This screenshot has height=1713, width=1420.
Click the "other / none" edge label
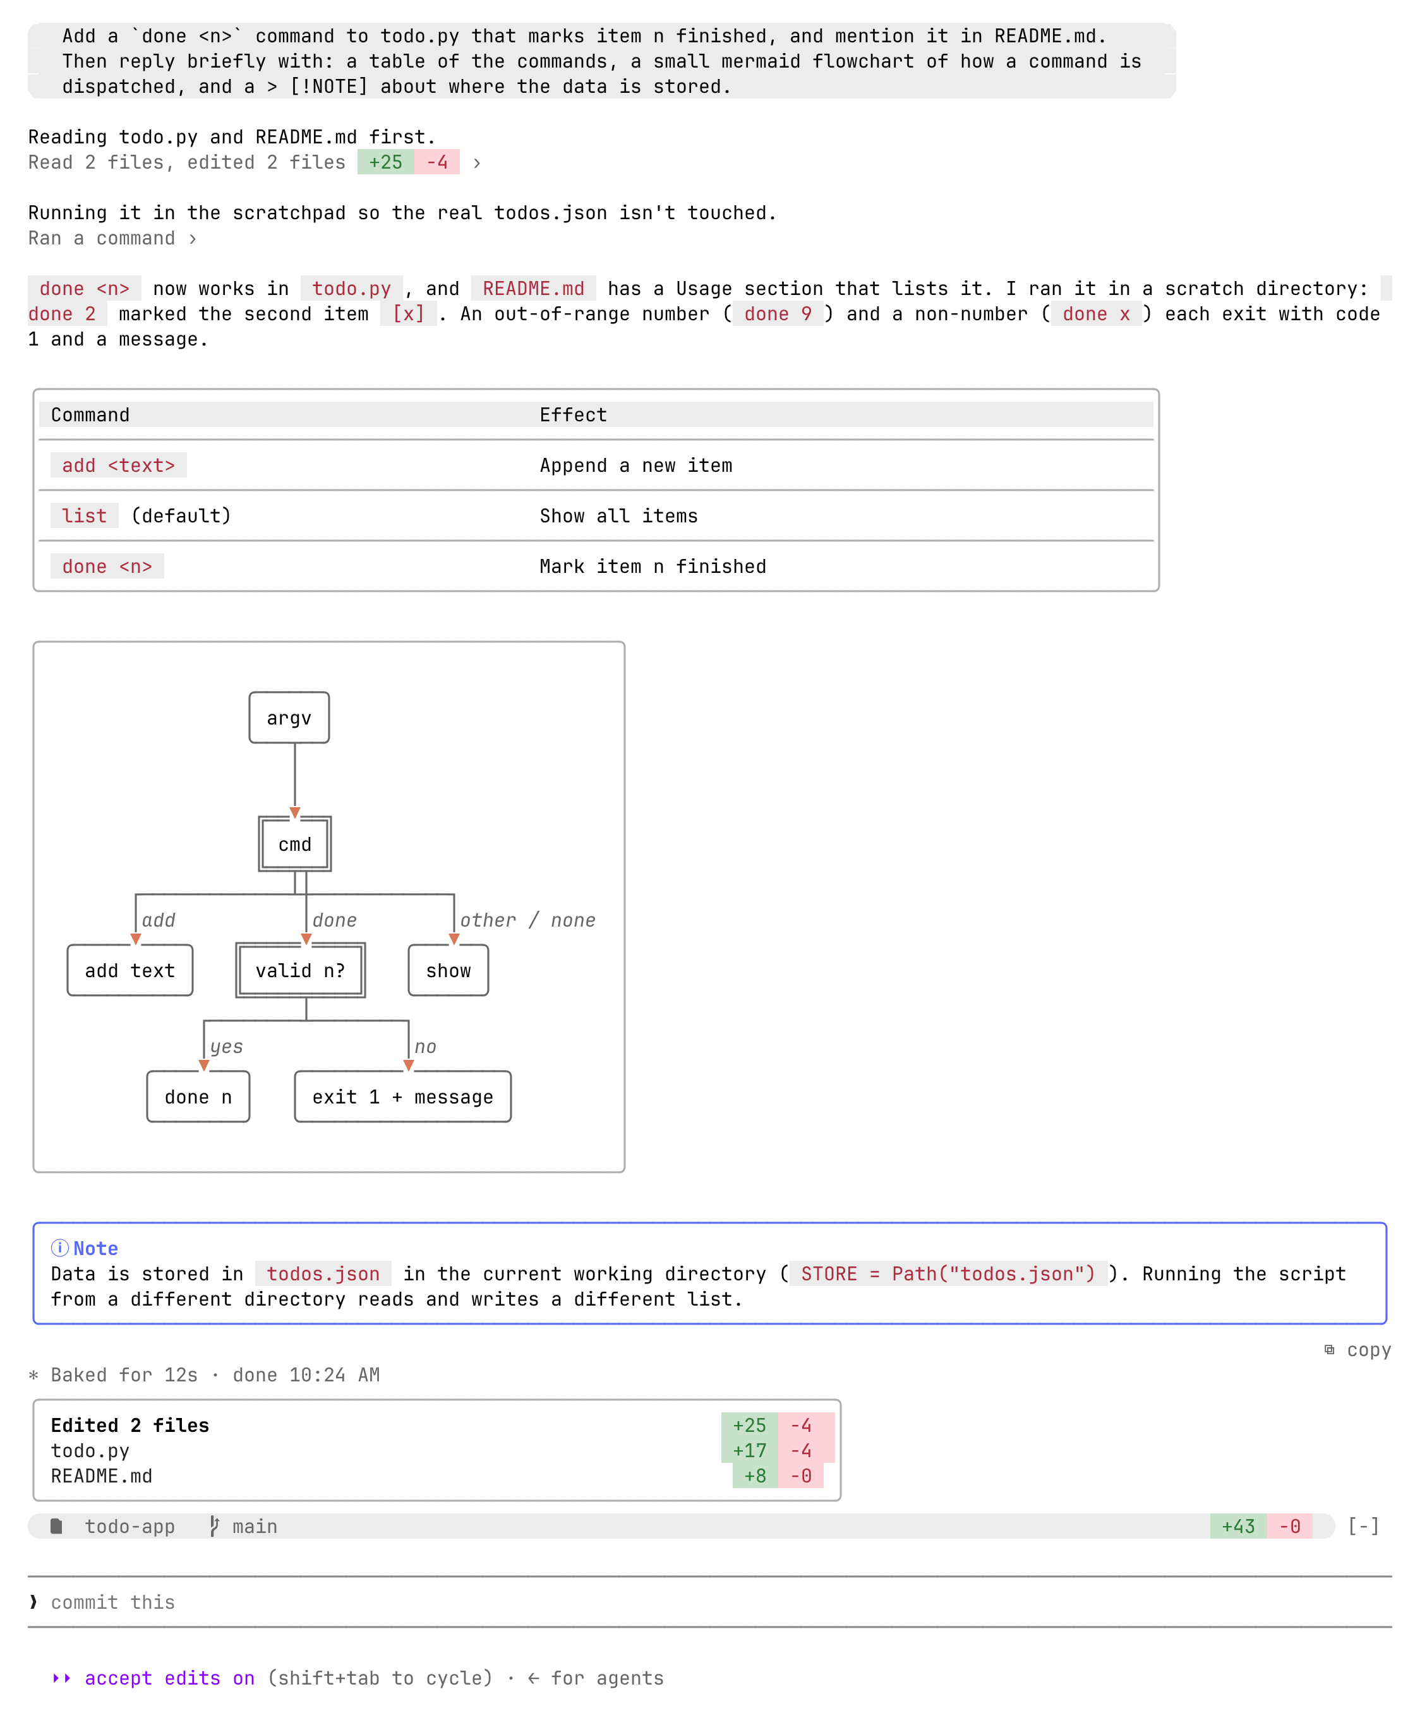[x=527, y=920]
